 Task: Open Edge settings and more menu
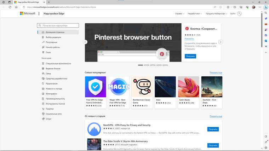point(260,7)
